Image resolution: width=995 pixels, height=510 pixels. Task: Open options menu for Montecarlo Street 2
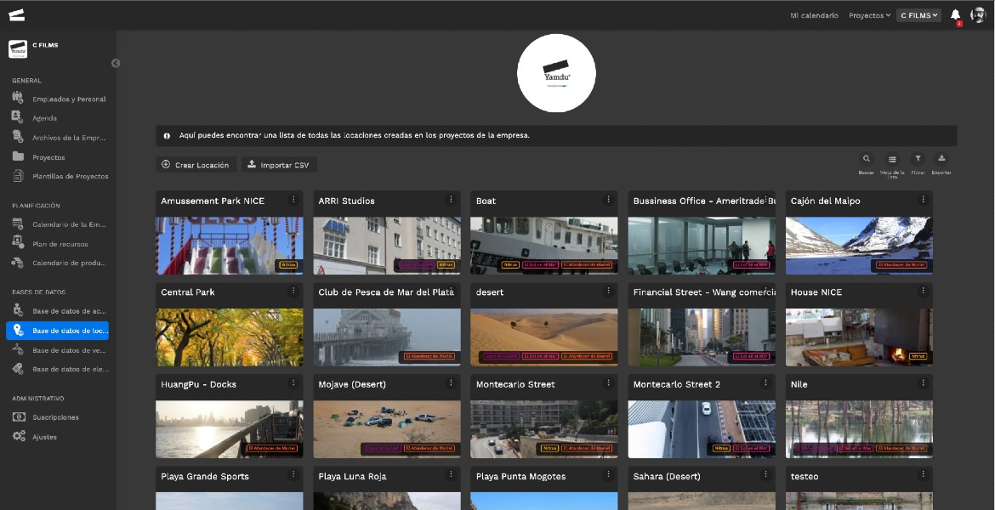click(765, 383)
